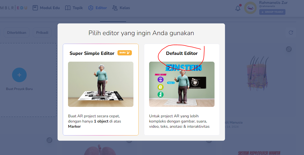Click the MBLR EDU logo
Image resolution: width=304 pixels, height=155 pixels.
pos(14,8)
